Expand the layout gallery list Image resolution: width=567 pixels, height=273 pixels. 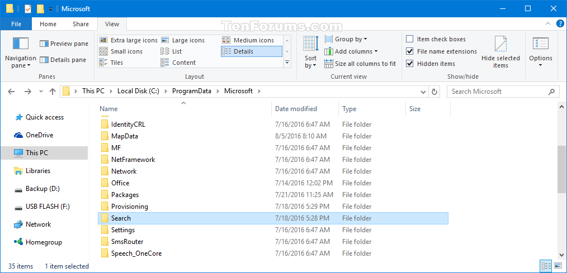point(287,63)
